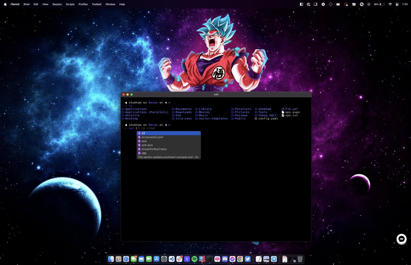Choose accessanalyzer from the suggestion list
Viewport: 411px width, 265px height.
(x=169, y=137)
